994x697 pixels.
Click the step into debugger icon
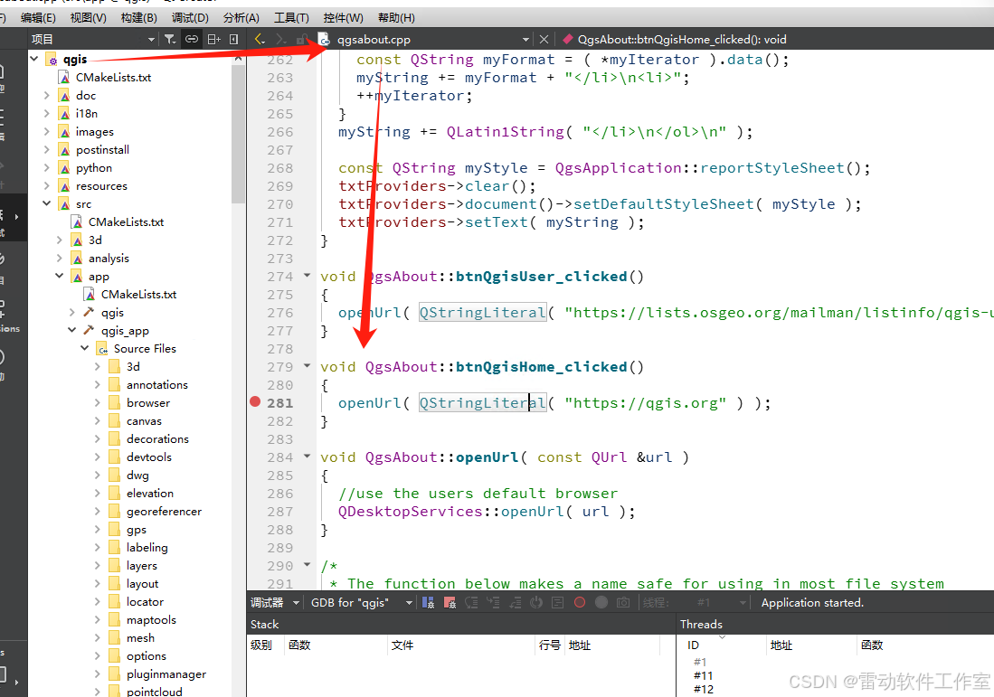click(x=493, y=603)
